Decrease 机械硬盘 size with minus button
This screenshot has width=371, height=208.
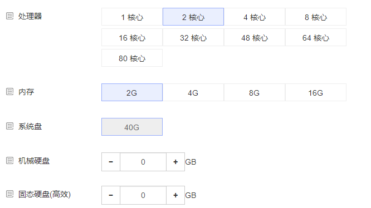[x=111, y=162]
